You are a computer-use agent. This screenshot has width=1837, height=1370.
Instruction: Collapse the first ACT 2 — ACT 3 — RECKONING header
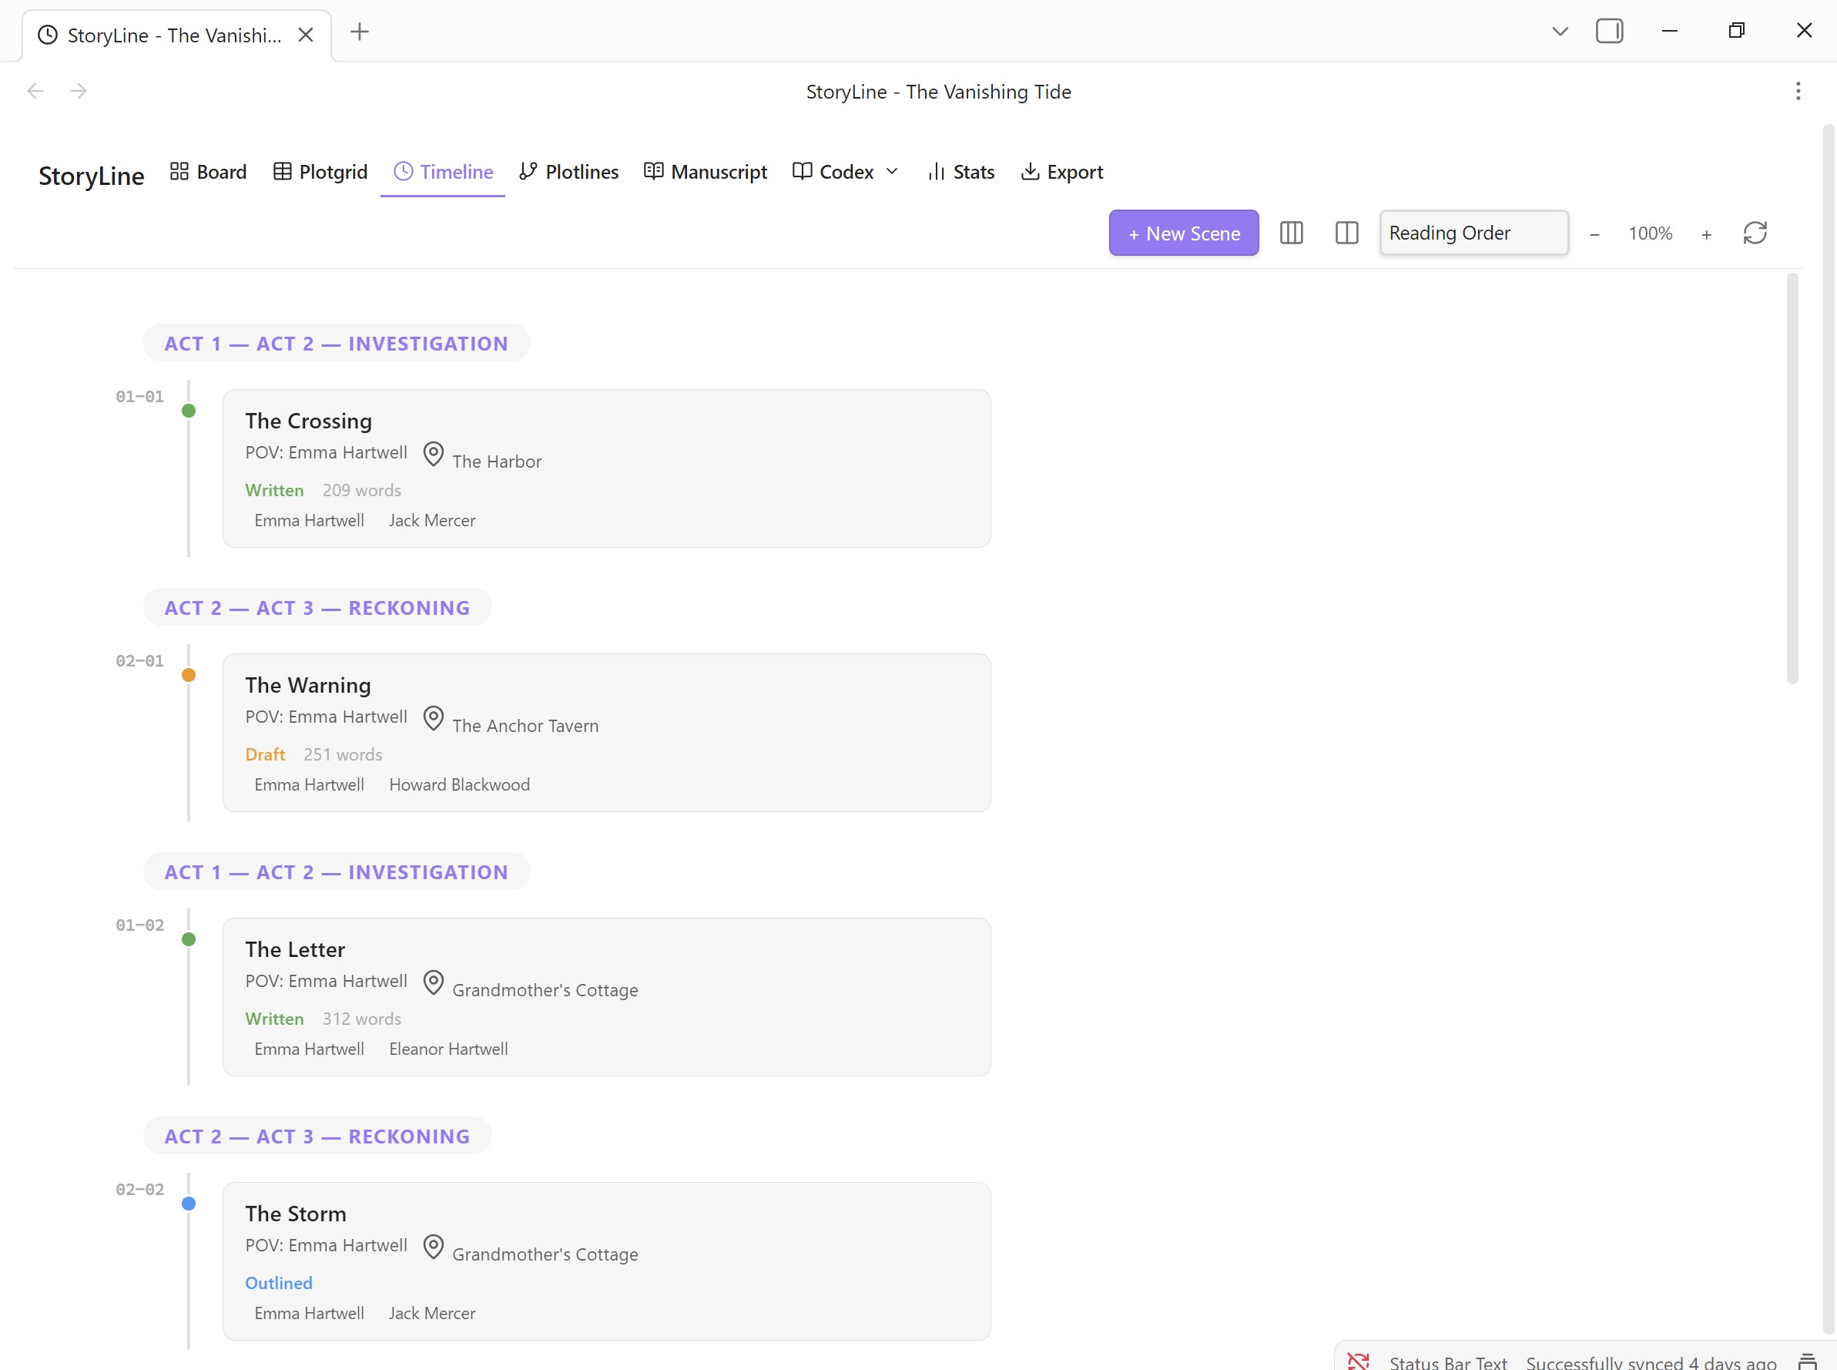(x=317, y=608)
